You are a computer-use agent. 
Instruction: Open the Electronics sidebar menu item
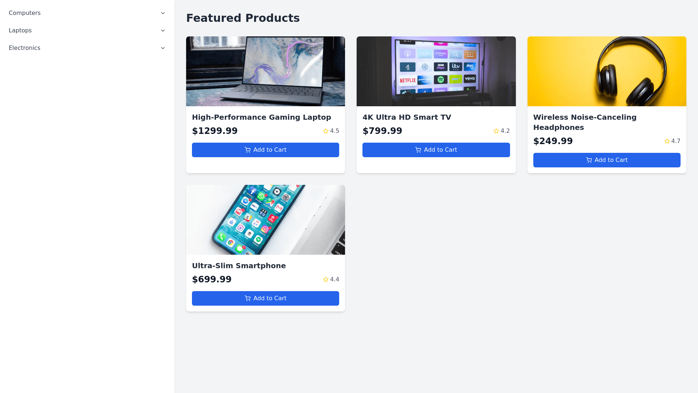tap(25, 48)
